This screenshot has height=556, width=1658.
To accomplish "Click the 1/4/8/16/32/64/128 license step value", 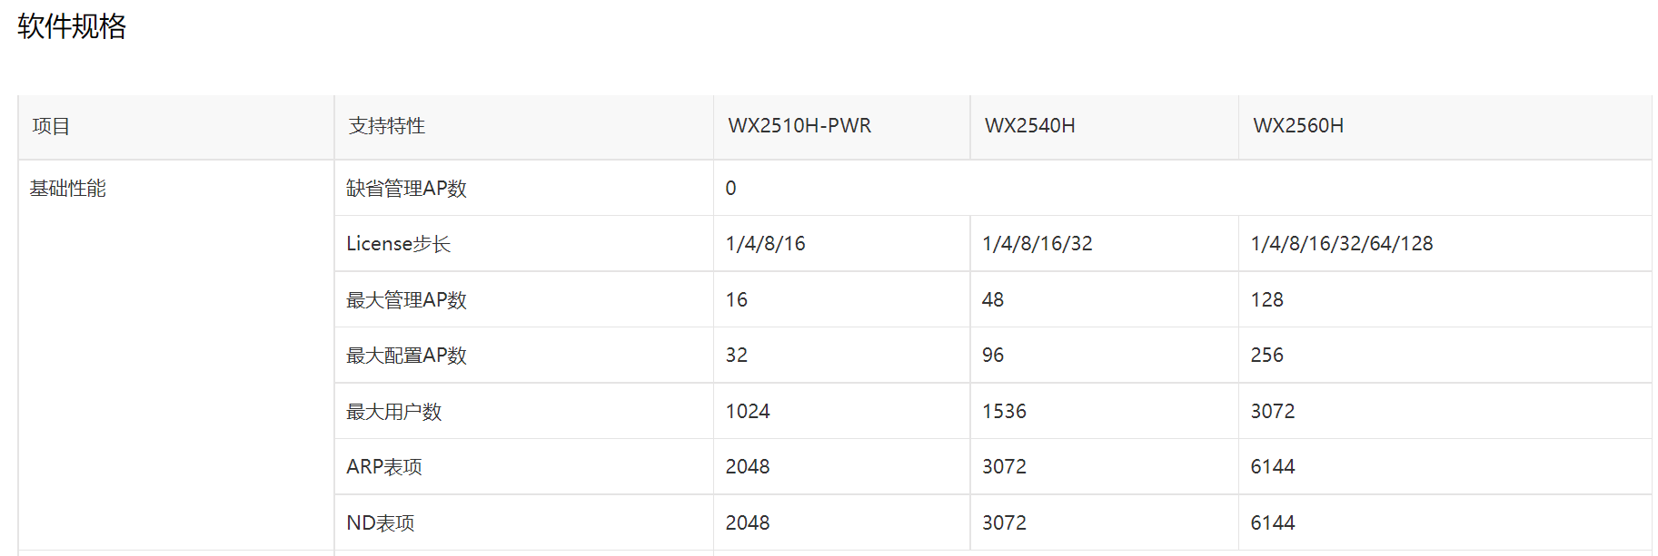I will pos(1341,244).
